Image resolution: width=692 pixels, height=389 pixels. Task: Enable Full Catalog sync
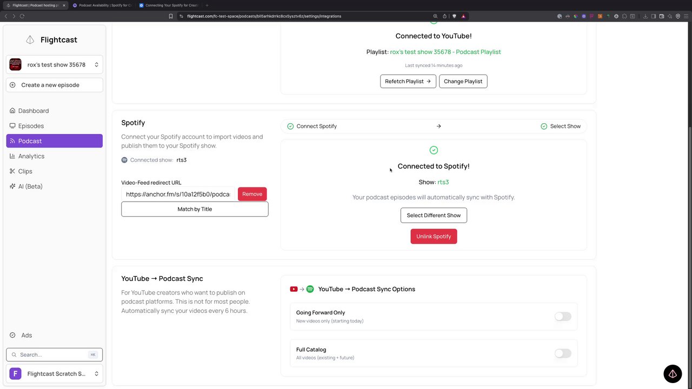tap(563, 353)
